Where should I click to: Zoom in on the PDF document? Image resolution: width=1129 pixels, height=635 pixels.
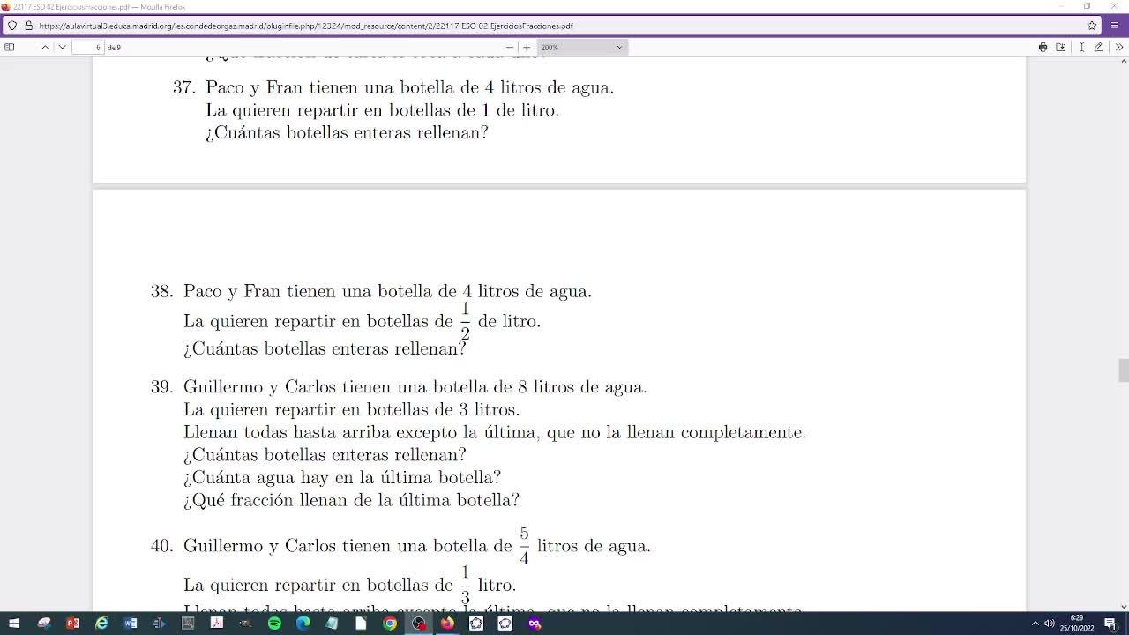(527, 47)
